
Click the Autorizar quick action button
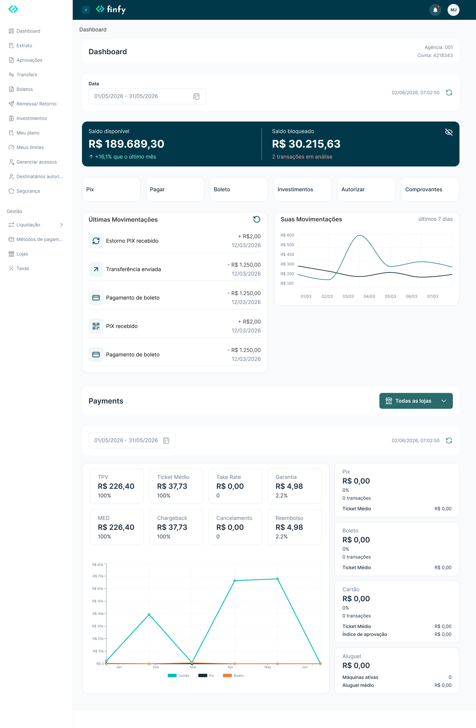point(366,189)
